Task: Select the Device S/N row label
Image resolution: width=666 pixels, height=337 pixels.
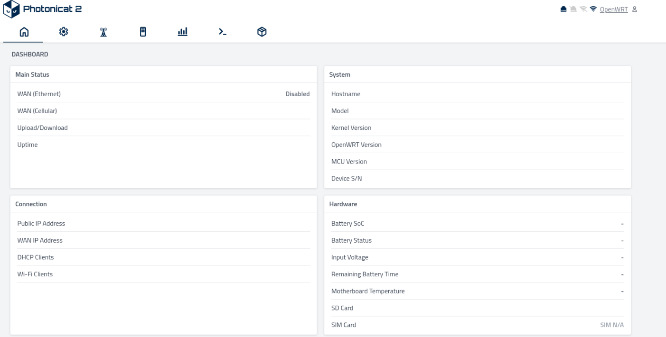Action: point(347,179)
